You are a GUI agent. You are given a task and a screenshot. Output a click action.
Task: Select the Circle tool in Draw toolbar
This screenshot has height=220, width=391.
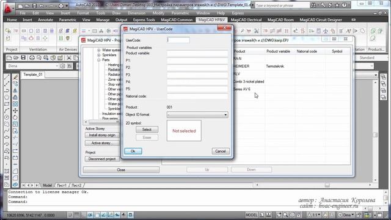tap(7, 117)
